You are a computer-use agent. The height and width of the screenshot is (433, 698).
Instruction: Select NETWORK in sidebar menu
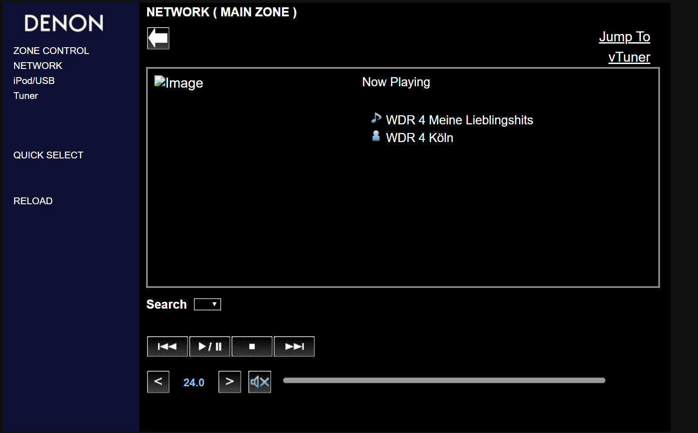click(x=38, y=66)
